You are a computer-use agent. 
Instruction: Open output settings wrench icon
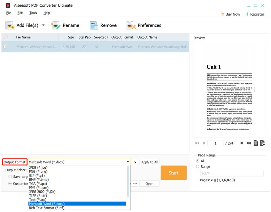pos(134,162)
